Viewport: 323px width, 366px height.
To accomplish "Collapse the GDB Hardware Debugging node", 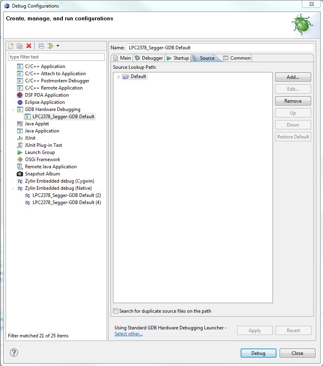I will (13, 110).
